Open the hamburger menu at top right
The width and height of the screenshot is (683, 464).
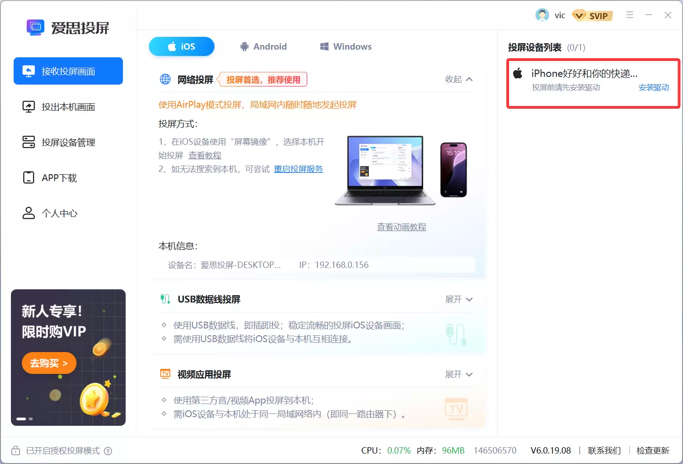pos(630,15)
